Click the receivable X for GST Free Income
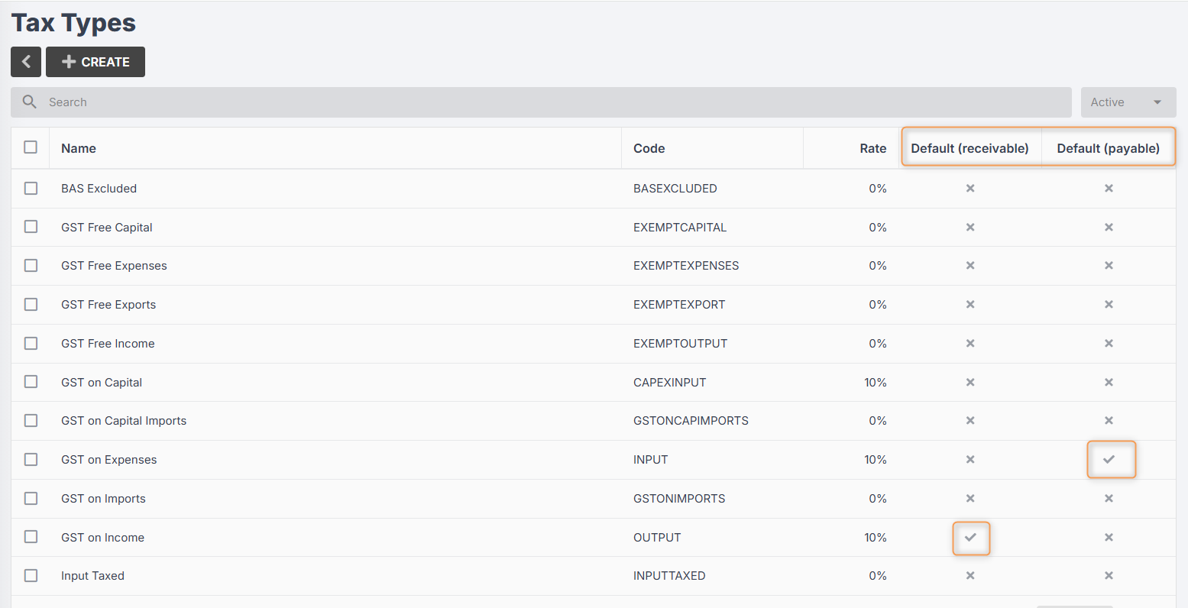The height and width of the screenshot is (608, 1188). click(x=970, y=343)
